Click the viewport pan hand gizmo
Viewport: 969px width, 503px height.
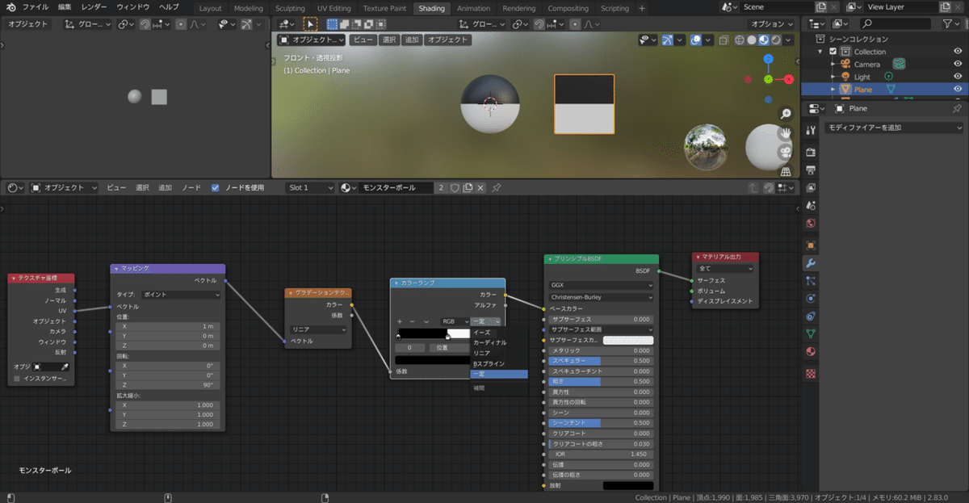pos(786,132)
